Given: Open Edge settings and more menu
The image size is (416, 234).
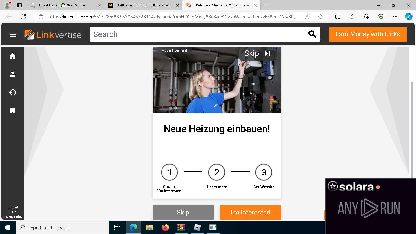Looking at the screenshot, I should pos(395,17).
